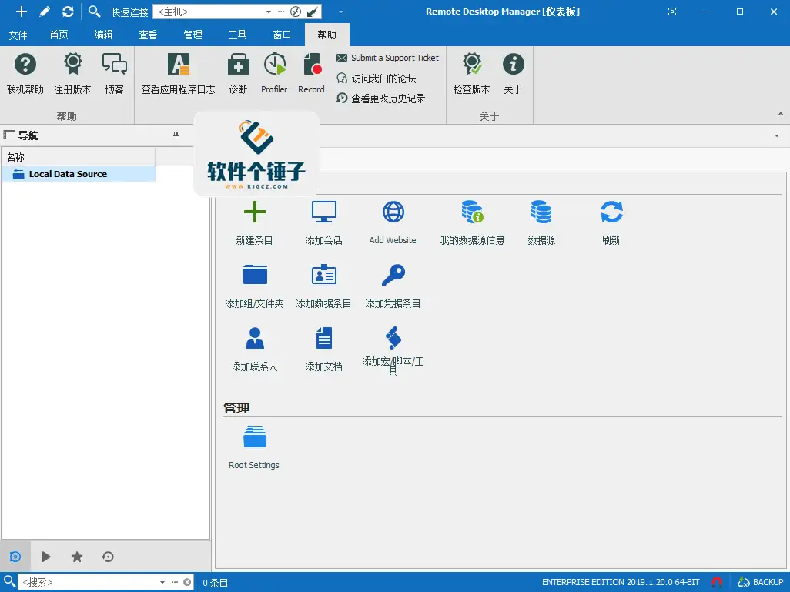The width and height of the screenshot is (790, 592).
Task: Click 查看更改历史记录 change history
Action: tap(381, 99)
